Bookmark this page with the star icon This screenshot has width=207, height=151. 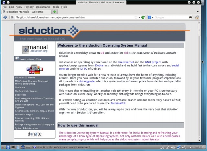coord(136,17)
